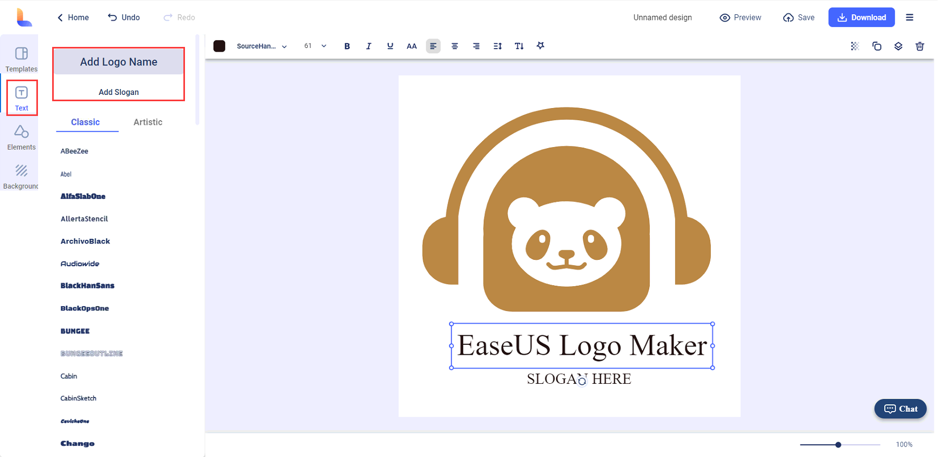Align text left
The image size is (938, 457).
pos(433,46)
